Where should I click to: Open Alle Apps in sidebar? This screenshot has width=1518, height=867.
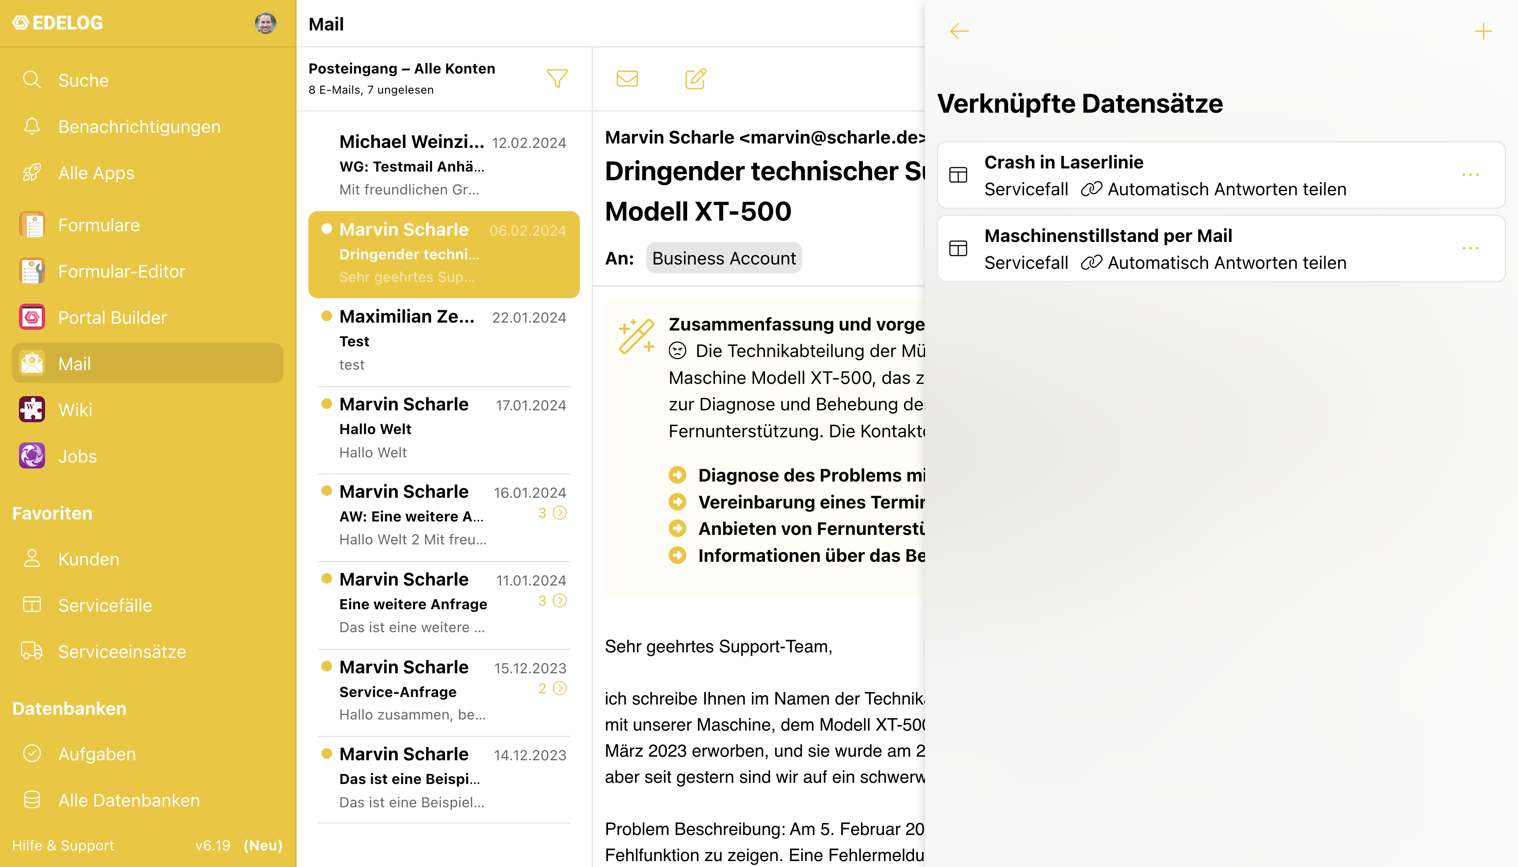pos(147,173)
